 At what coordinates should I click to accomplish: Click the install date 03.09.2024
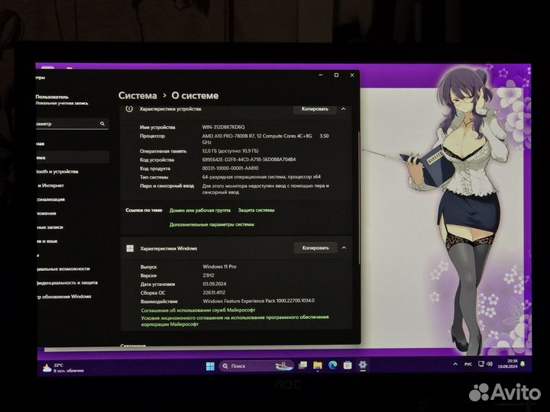[x=215, y=284]
